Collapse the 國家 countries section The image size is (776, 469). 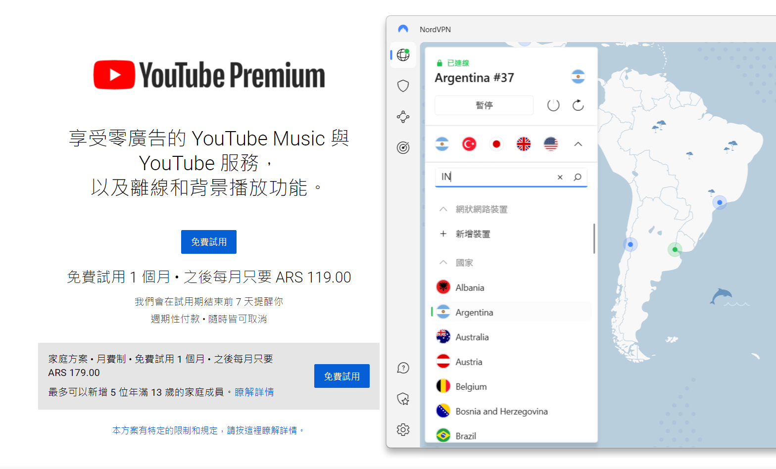[443, 263]
